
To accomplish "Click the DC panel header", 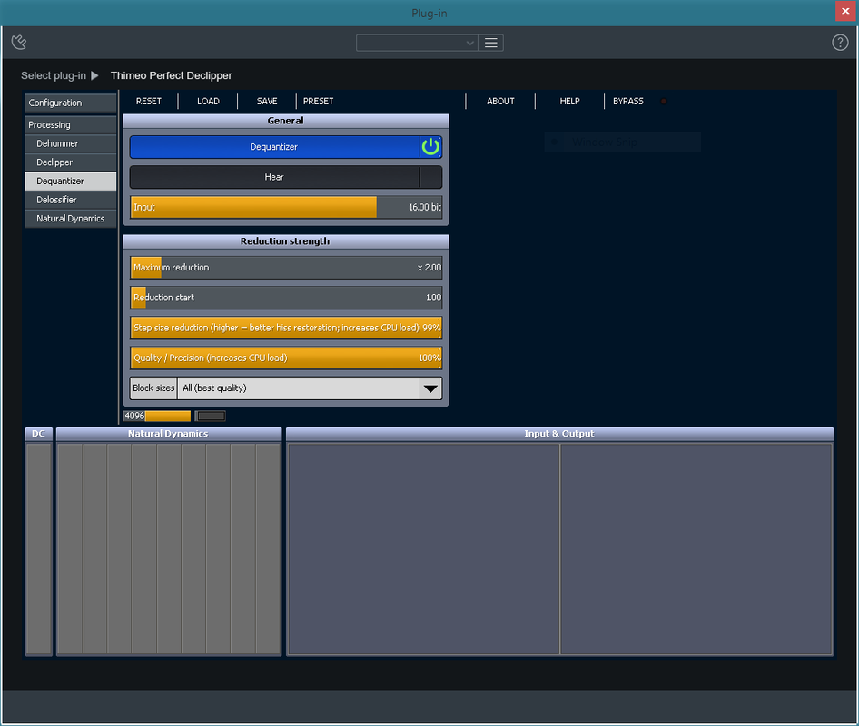I will click(x=39, y=434).
